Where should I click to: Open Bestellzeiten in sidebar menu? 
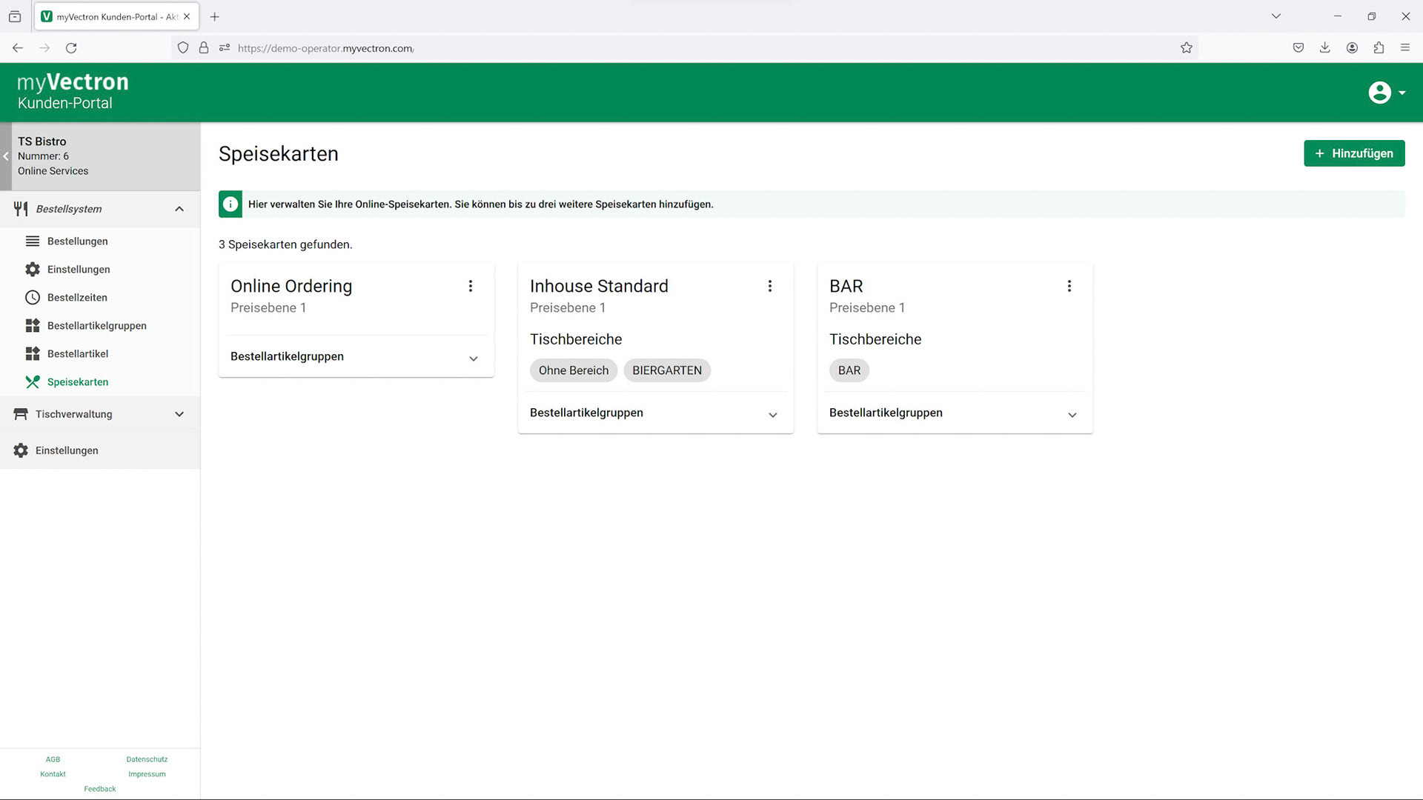[x=77, y=298]
